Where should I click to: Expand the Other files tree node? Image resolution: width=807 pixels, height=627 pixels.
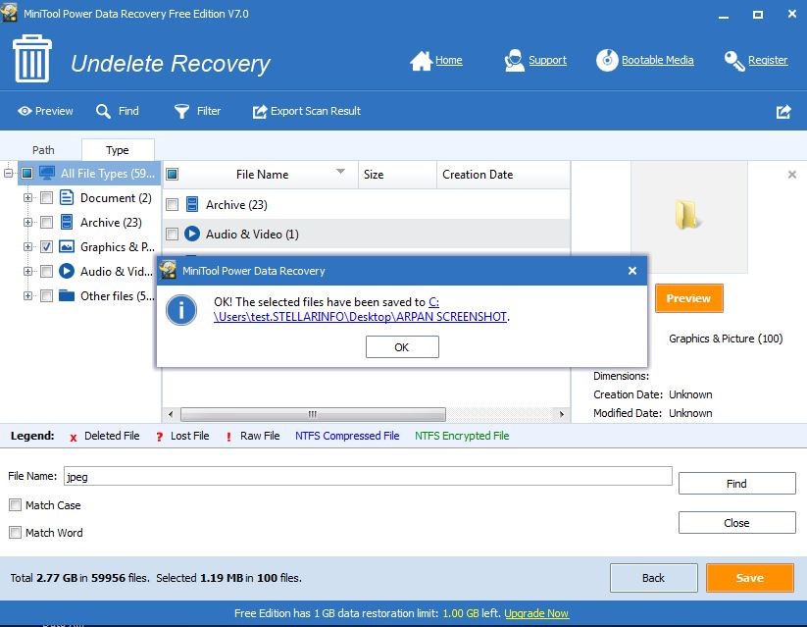[x=27, y=295]
